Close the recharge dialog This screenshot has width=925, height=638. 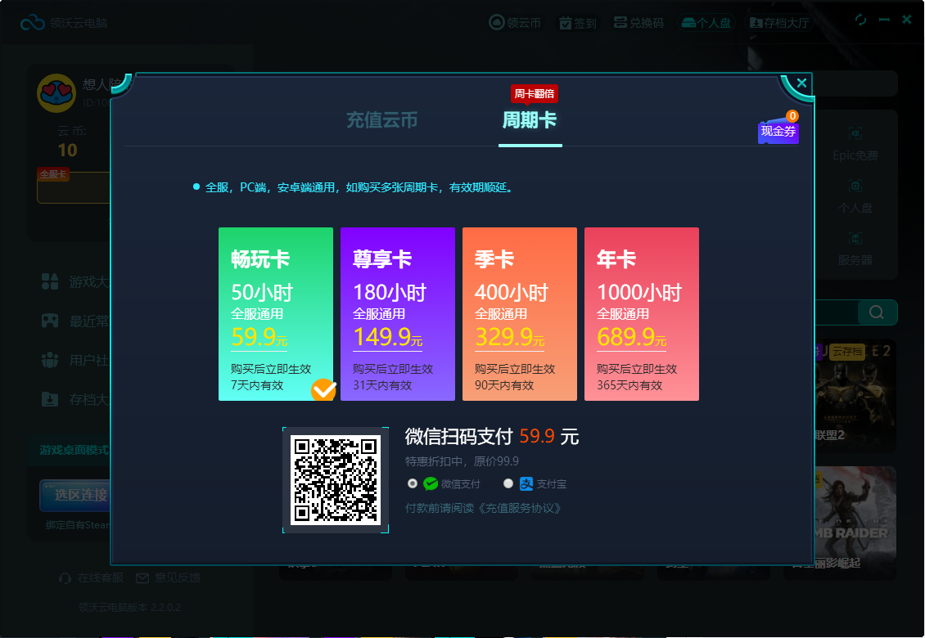point(801,83)
